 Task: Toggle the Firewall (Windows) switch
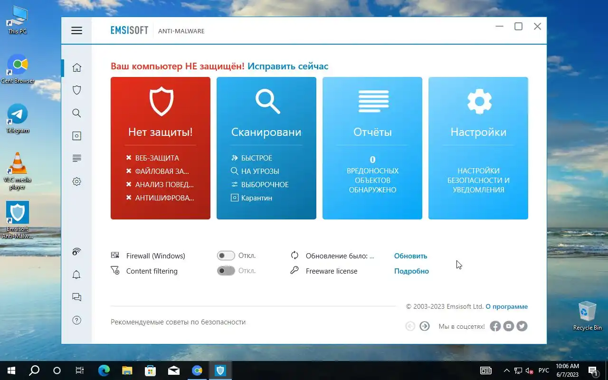pyautogui.click(x=226, y=256)
